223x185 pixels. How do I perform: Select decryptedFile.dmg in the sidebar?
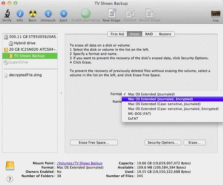point(30,75)
